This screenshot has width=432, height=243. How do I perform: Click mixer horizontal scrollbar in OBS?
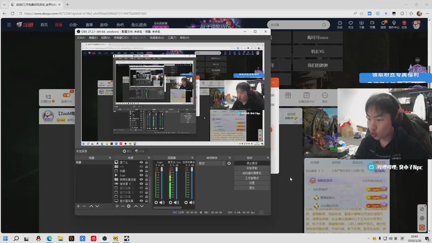(x=167, y=208)
